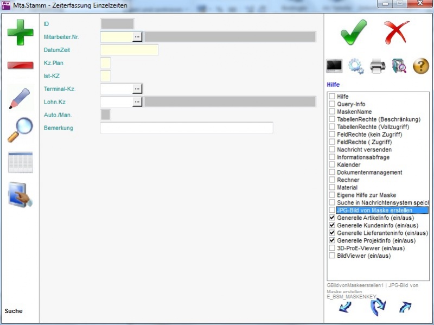Select JPG-Bild von Maske erstellen entry
Image resolution: width=434 pixels, height=325 pixels.
point(374,210)
